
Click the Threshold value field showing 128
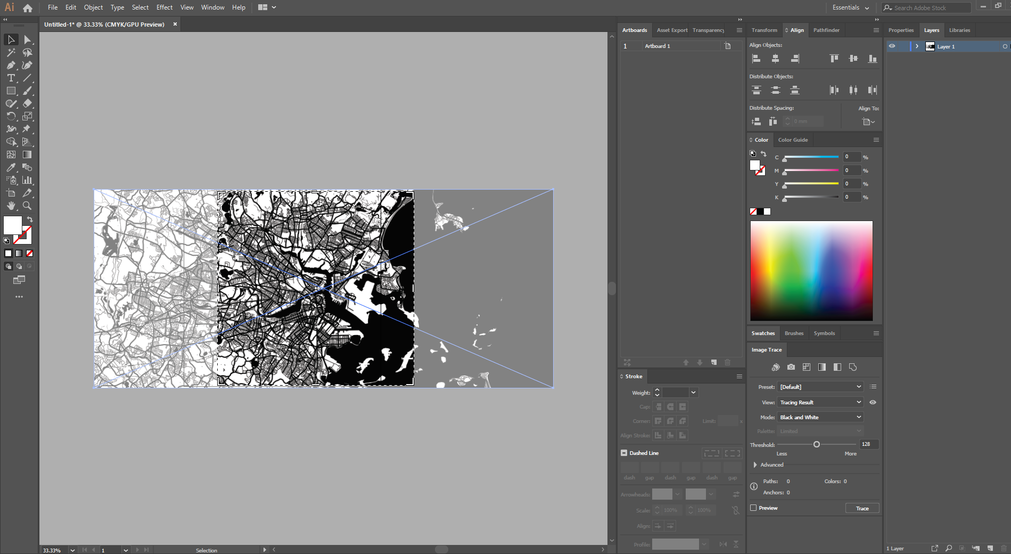click(867, 444)
